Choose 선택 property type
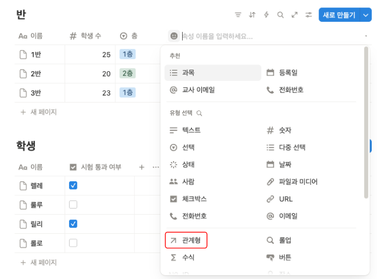 pyautogui.click(x=213, y=147)
